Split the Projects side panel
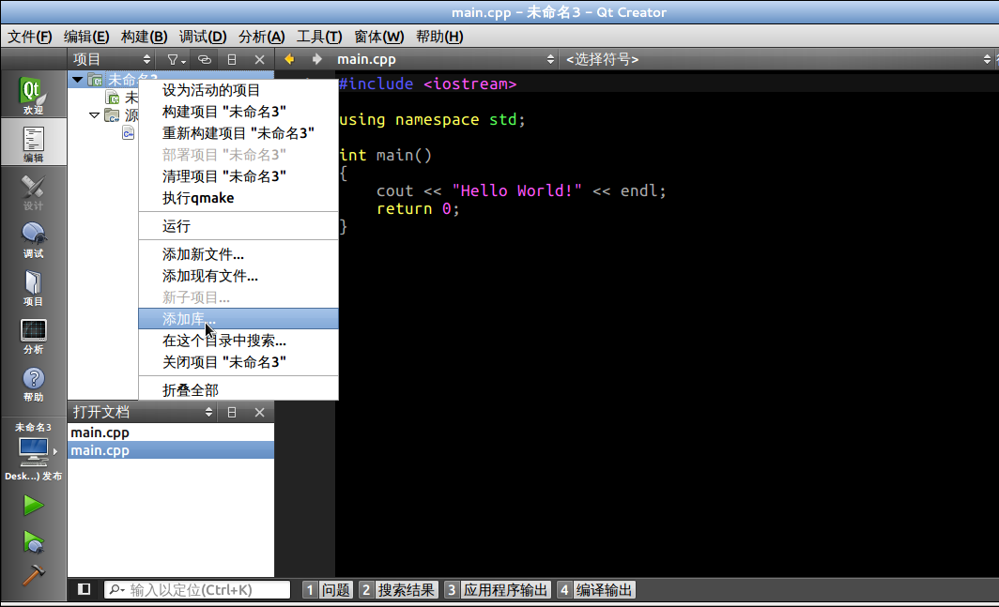 click(x=232, y=59)
